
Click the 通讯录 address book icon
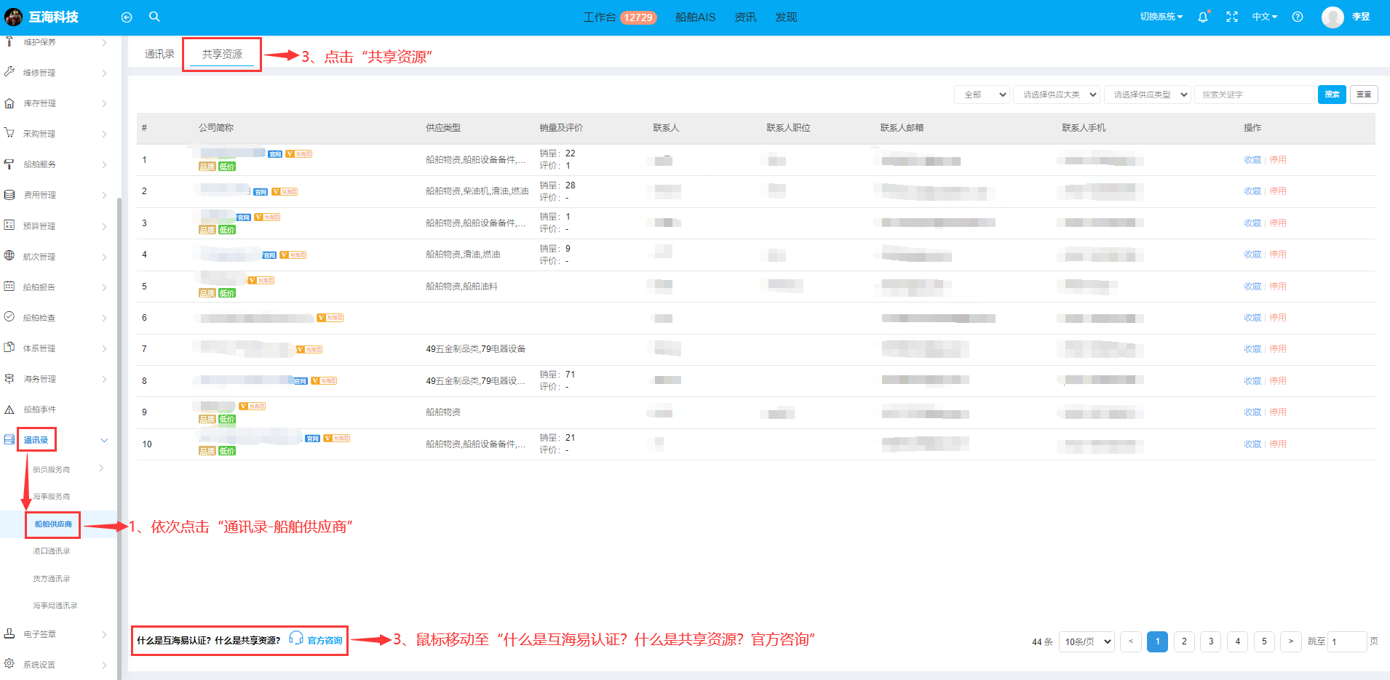click(x=9, y=439)
